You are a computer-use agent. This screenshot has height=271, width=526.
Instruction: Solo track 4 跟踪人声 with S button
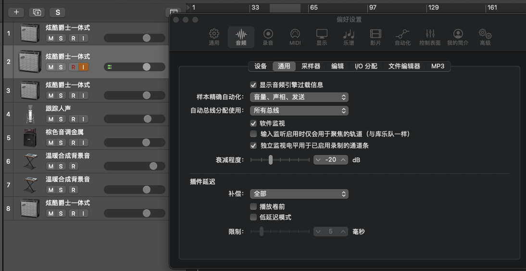[x=61, y=119]
